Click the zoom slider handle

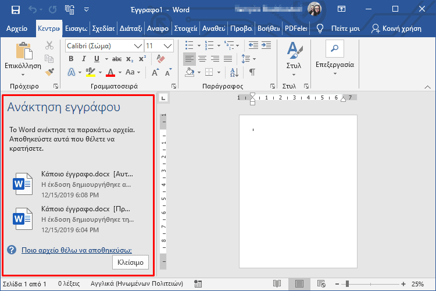pos(347,284)
